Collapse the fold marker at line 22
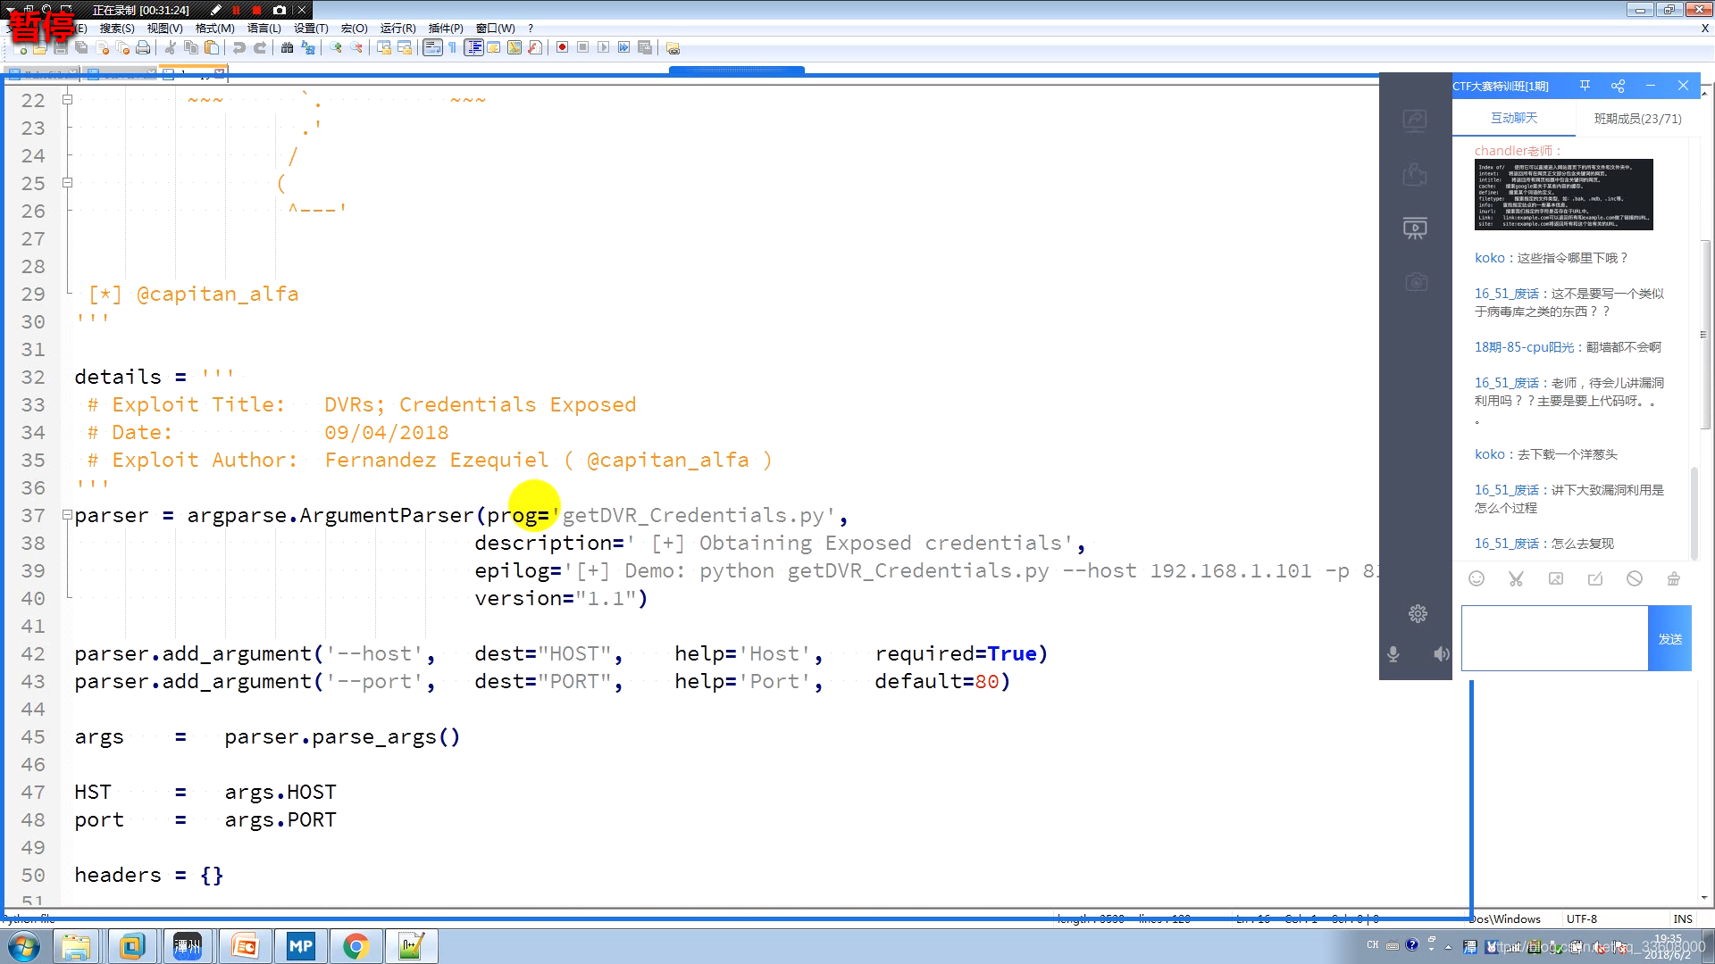 point(67,100)
